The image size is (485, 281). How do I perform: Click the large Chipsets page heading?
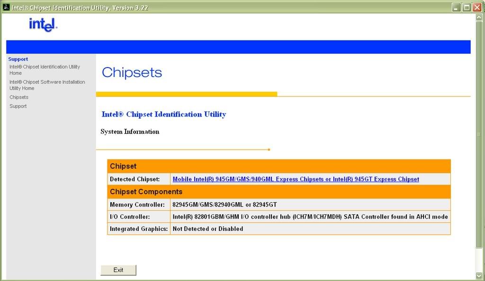(x=132, y=73)
